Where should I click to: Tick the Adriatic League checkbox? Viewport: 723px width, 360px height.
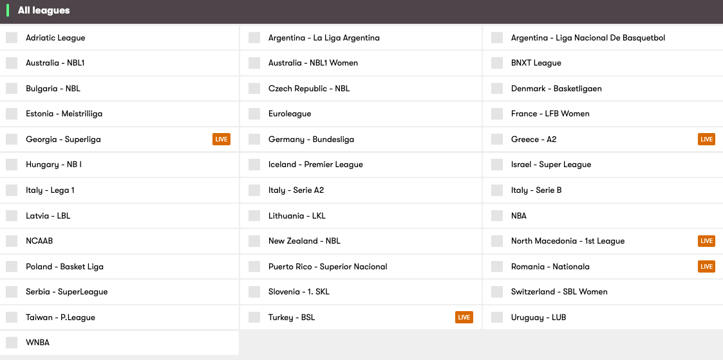click(x=12, y=38)
